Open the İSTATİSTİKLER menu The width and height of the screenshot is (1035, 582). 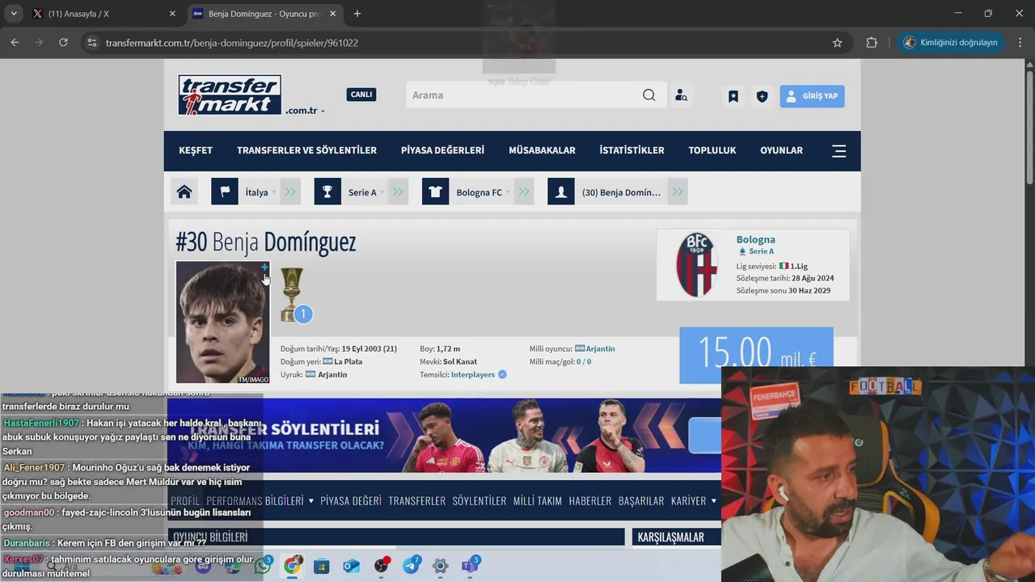(632, 150)
